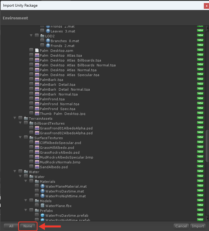The width and height of the screenshot is (209, 231).
Task: Click the Palm Desktop.spm file icon
Action: [37, 50]
